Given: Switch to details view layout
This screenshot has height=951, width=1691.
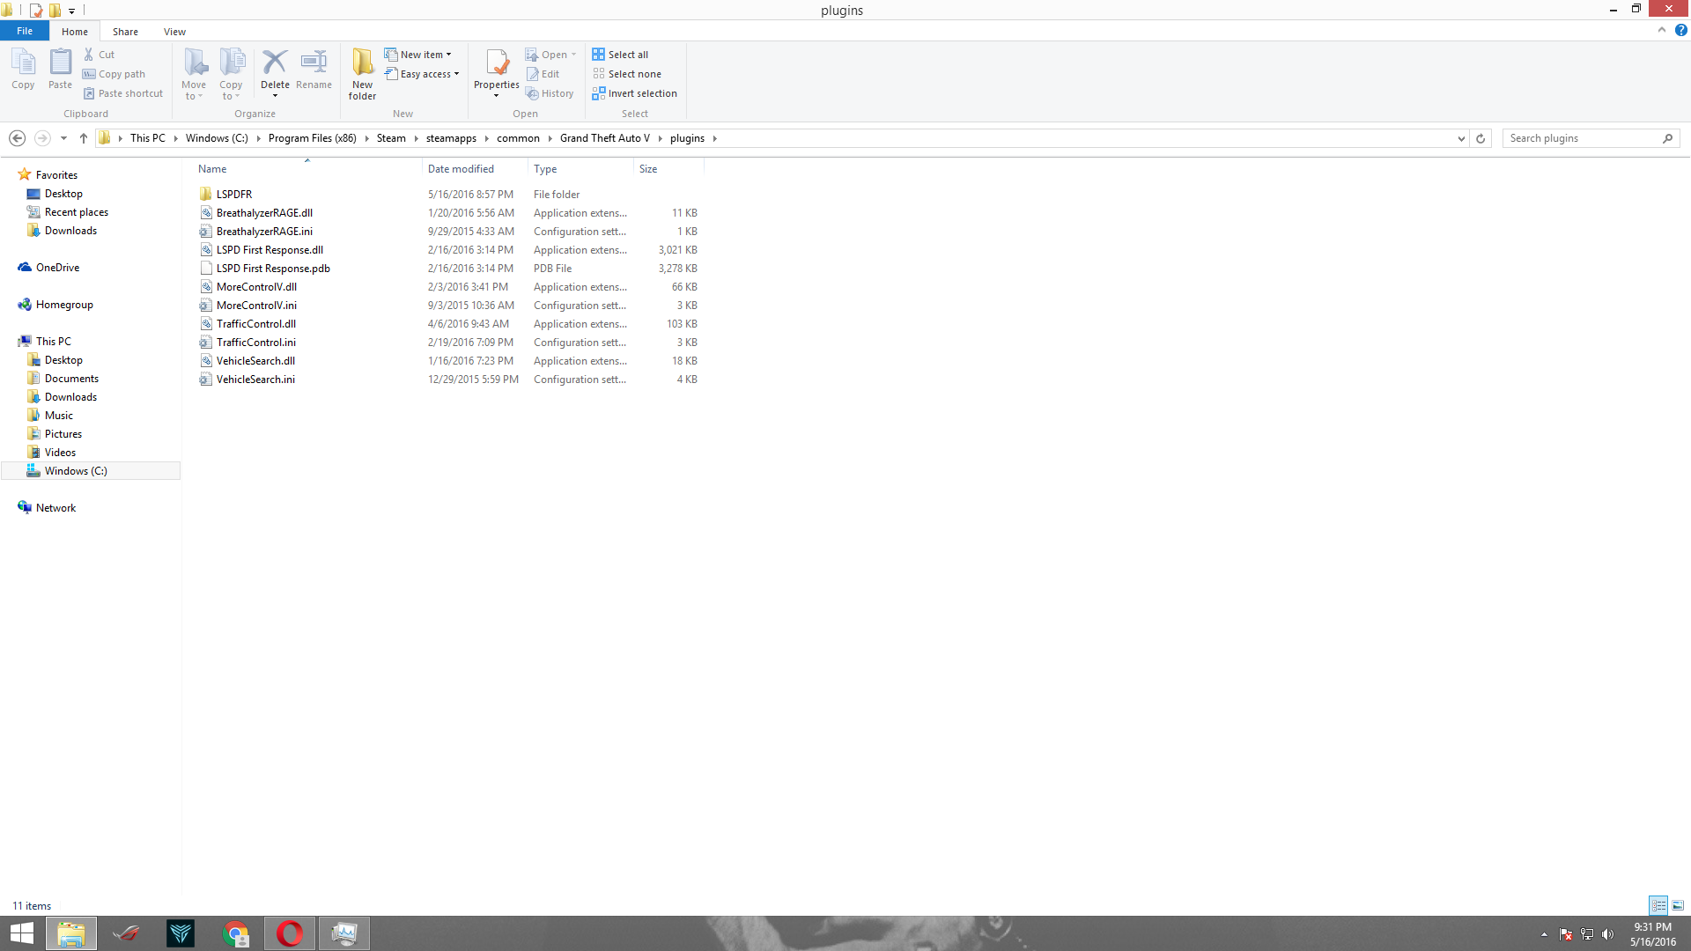Looking at the screenshot, I should coord(1658,905).
